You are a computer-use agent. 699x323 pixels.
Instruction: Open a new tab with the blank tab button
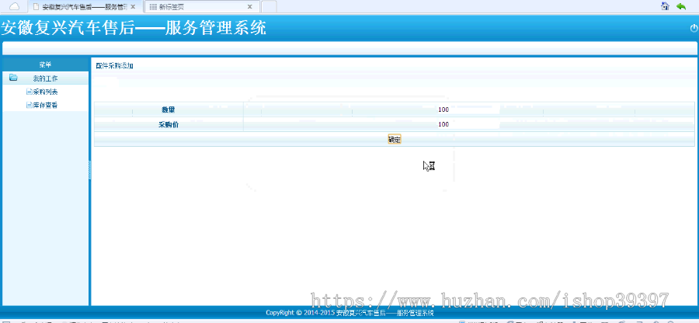click(x=269, y=7)
